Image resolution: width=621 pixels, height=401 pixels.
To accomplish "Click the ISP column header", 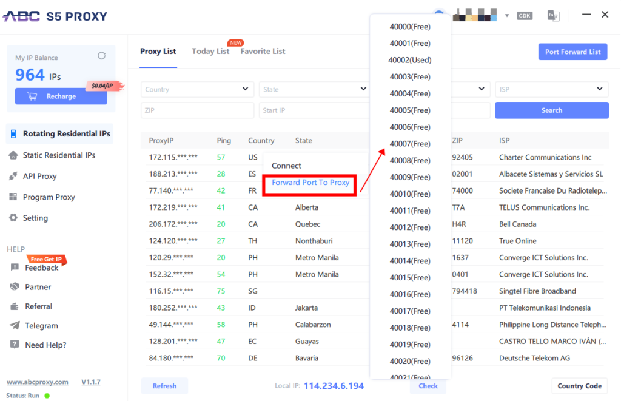I will 504,140.
